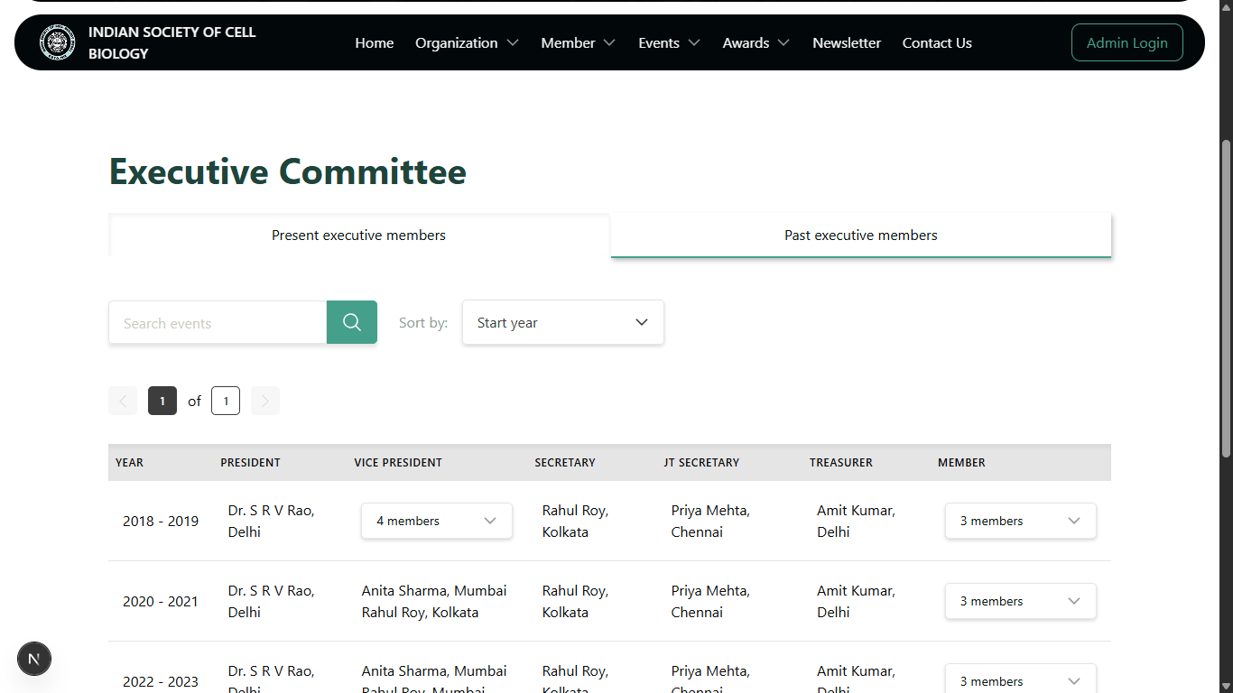The width and height of the screenshot is (1233, 693).
Task: Open the Newsletter link
Action: click(x=847, y=42)
